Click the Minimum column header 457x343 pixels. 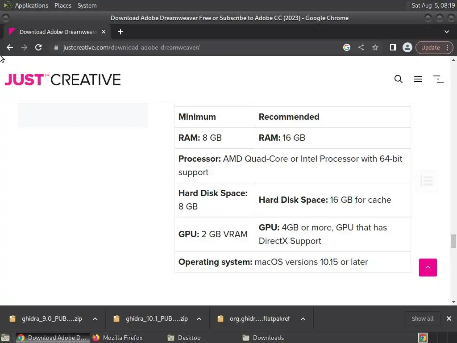(215, 117)
